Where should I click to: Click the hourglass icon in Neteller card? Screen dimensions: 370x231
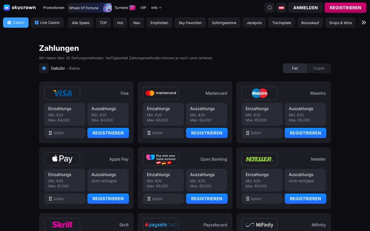pyautogui.click(x=248, y=199)
